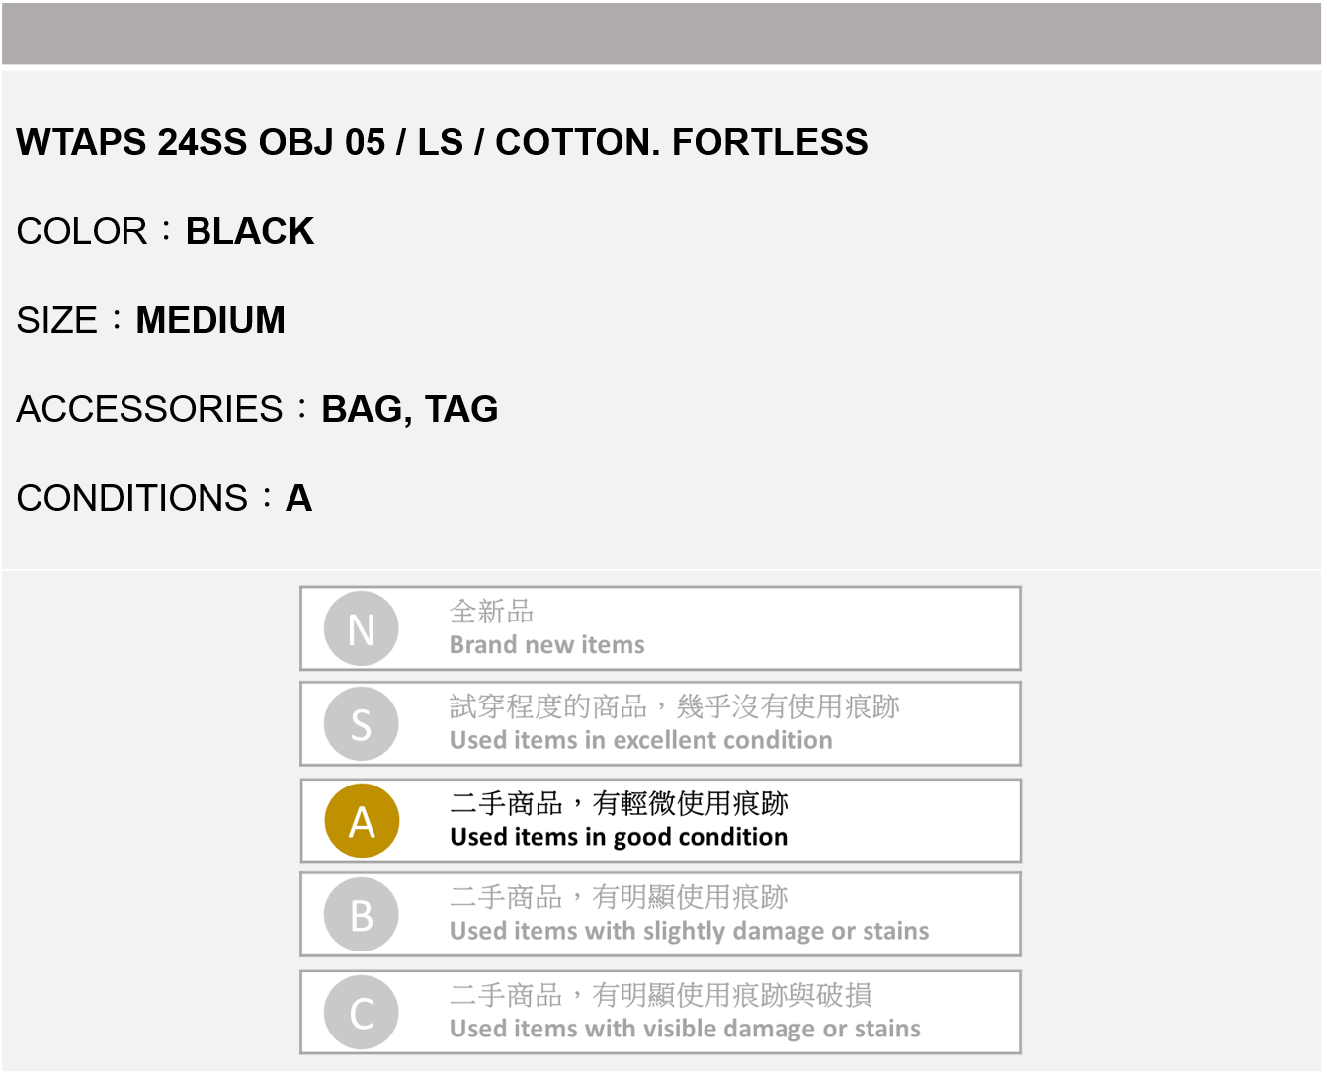This screenshot has width=1327, height=1075.
Task: Click Used items in good condition text
Action: point(619,837)
